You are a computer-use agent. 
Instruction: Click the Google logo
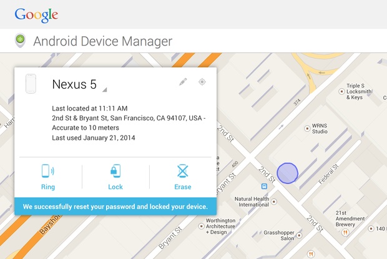(x=36, y=15)
